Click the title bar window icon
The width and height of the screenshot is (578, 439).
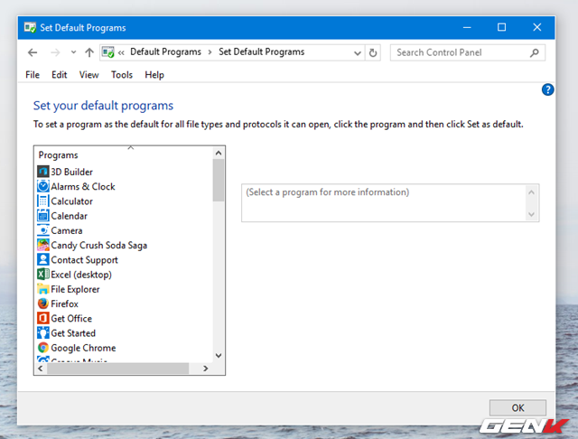pyautogui.click(x=30, y=27)
